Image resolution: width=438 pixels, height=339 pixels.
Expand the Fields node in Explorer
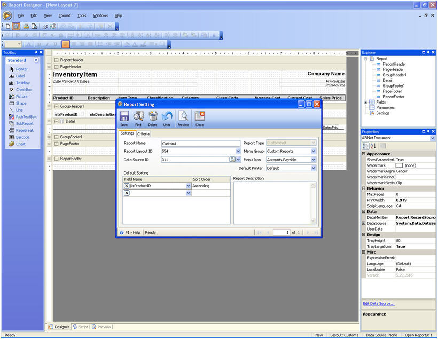point(366,102)
